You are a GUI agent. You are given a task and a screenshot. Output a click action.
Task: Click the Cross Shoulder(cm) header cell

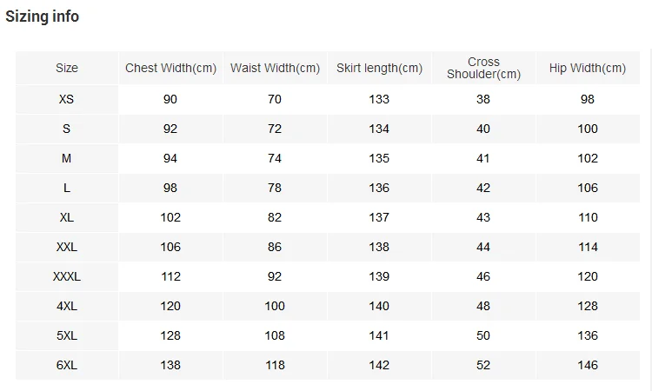point(483,68)
